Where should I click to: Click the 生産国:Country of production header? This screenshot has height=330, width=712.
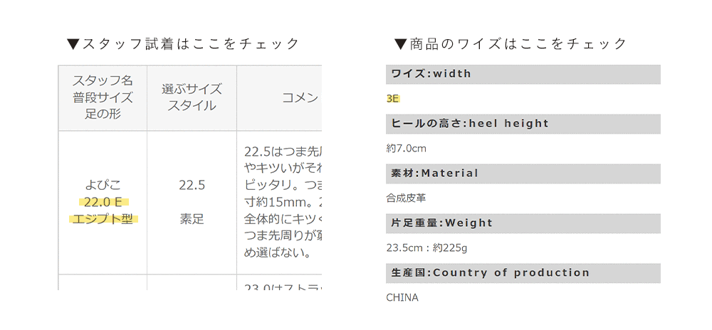point(523,273)
